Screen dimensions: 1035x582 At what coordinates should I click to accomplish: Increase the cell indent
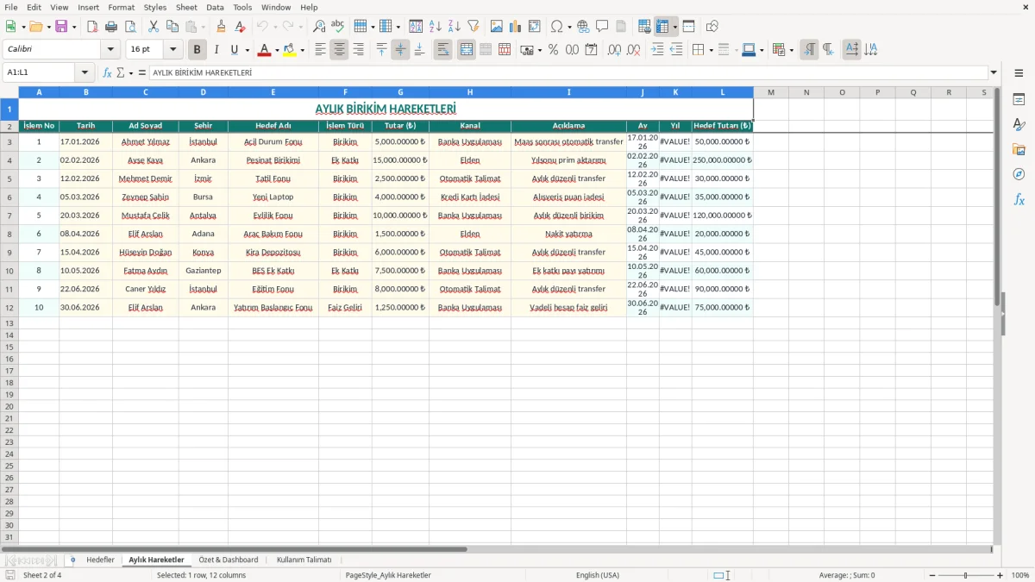point(657,50)
